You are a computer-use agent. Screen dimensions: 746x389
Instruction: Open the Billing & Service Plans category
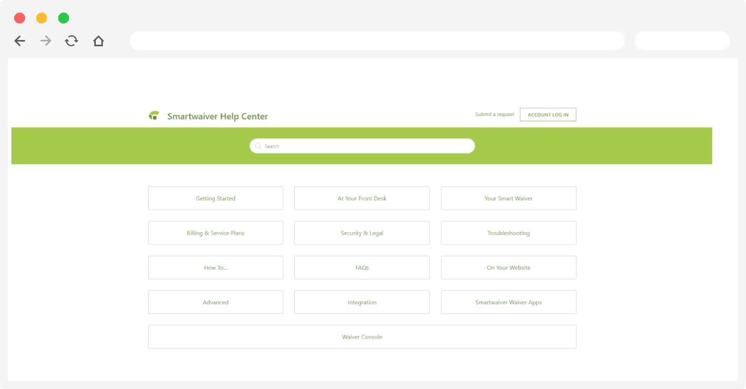coord(215,233)
